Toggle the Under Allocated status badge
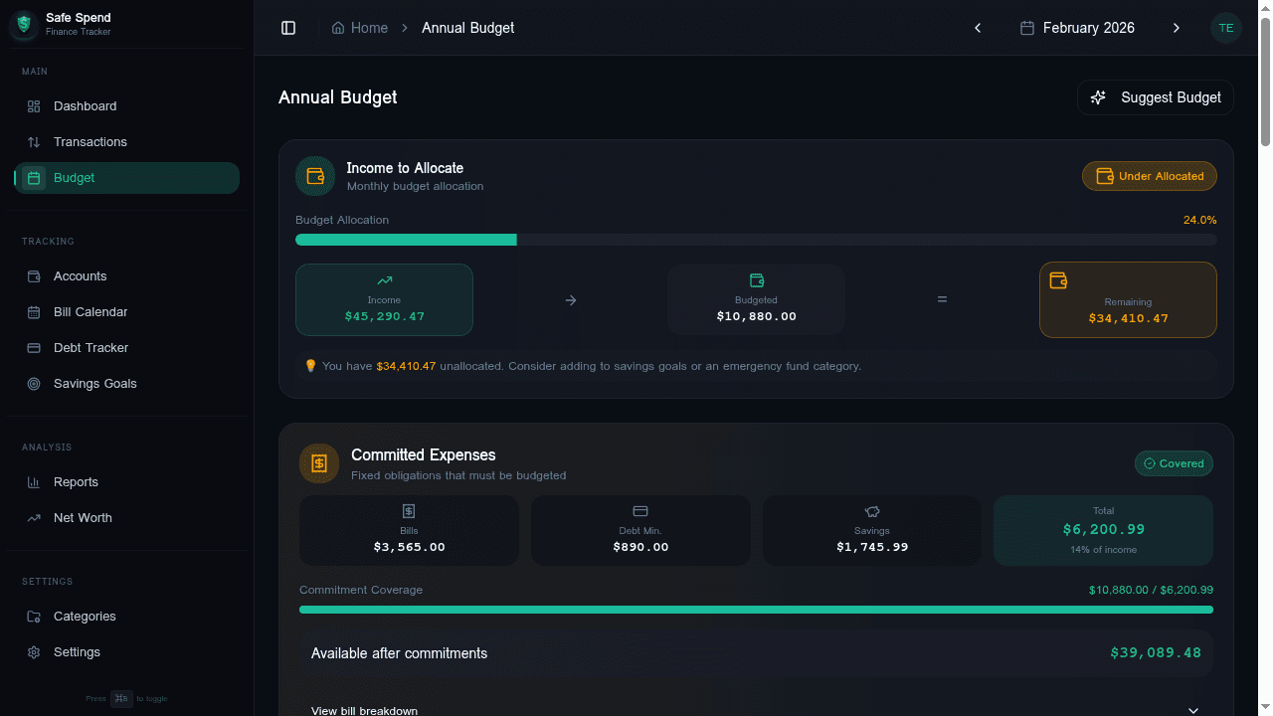 coord(1149,175)
